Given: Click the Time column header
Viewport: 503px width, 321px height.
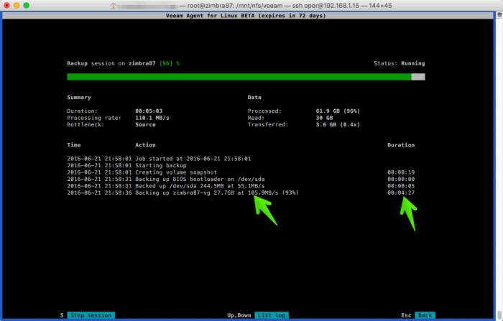Looking at the screenshot, I should pos(74,145).
